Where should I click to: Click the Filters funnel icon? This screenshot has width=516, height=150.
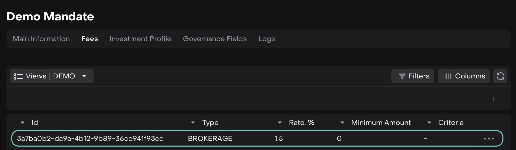tap(402, 76)
